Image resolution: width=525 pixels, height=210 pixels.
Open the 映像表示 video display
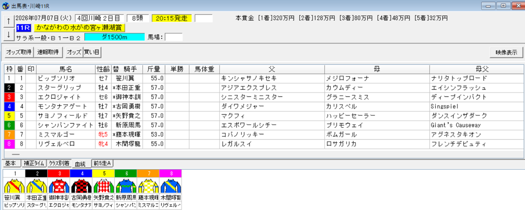tap(506, 52)
